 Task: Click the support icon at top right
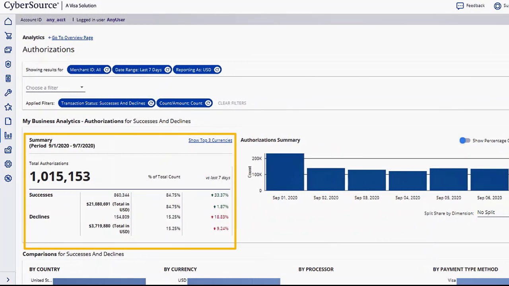[x=497, y=6]
